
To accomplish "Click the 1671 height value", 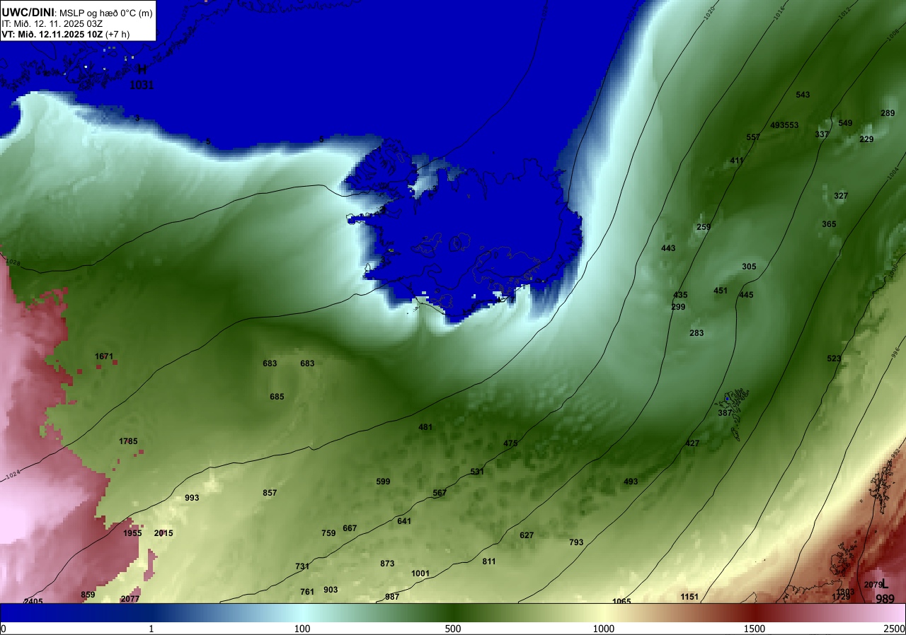I will (104, 356).
